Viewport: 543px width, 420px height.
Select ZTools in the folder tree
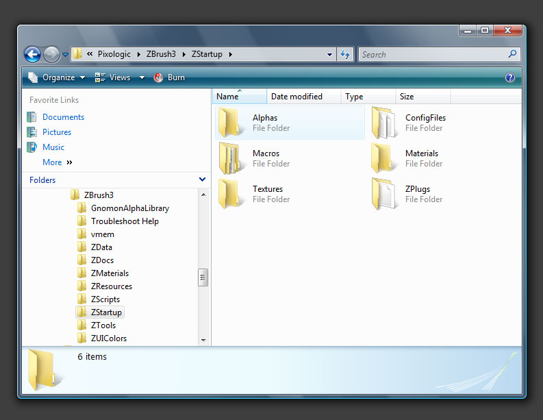point(103,325)
